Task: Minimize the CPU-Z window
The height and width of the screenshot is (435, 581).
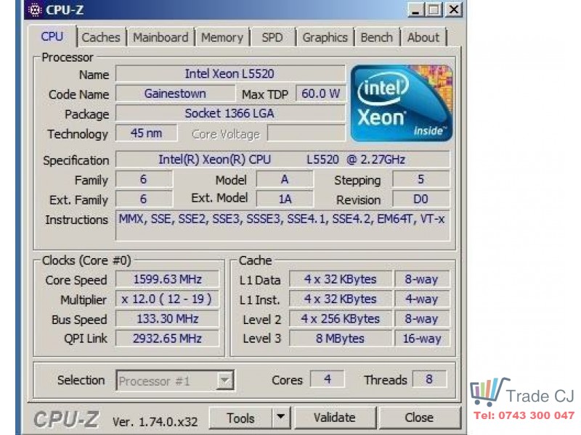Action: 415,10
